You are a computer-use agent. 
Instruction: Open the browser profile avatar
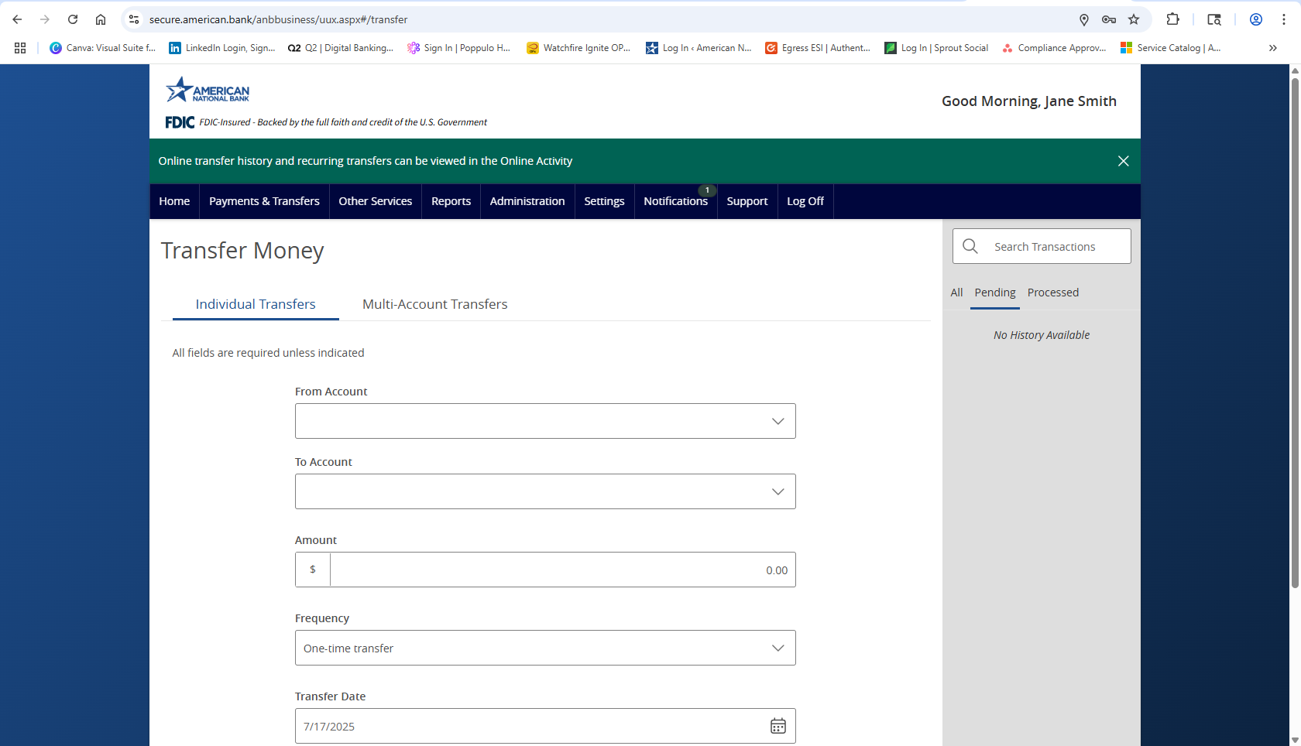point(1256,19)
